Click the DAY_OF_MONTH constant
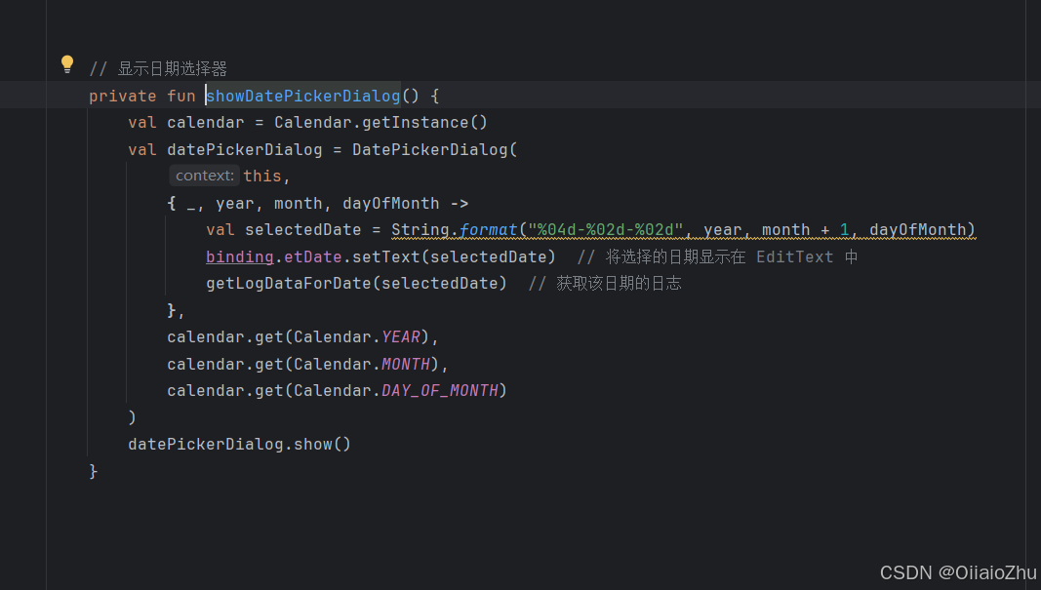The image size is (1041, 590). [440, 390]
